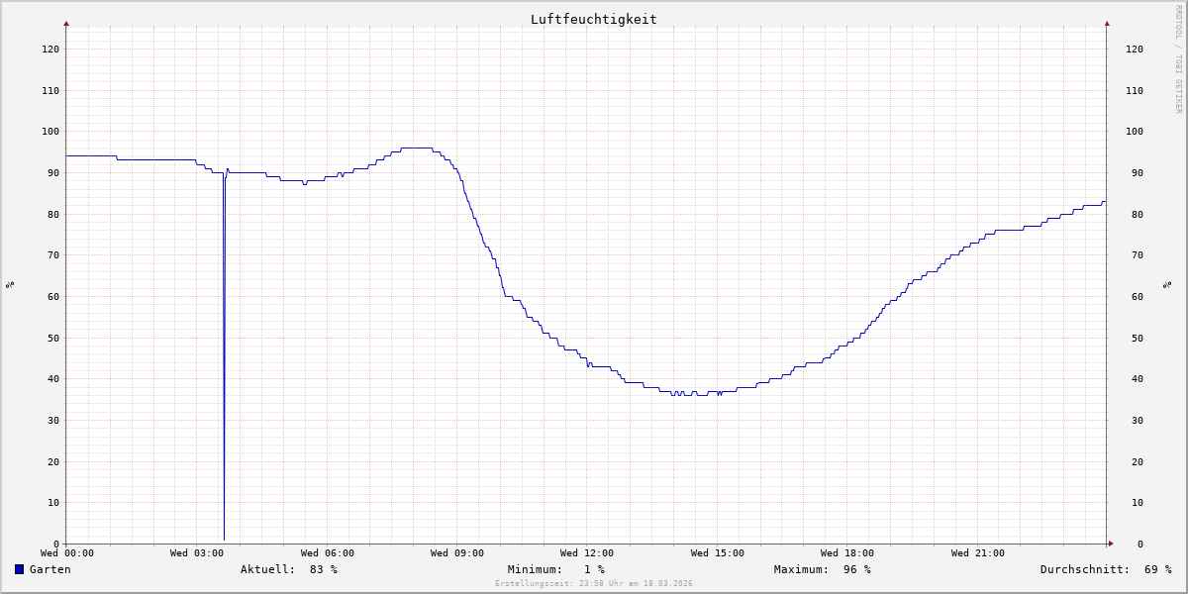Click the blue Garten legend color square
1188x594 pixels.
pyautogui.click(x=19, y=569)
